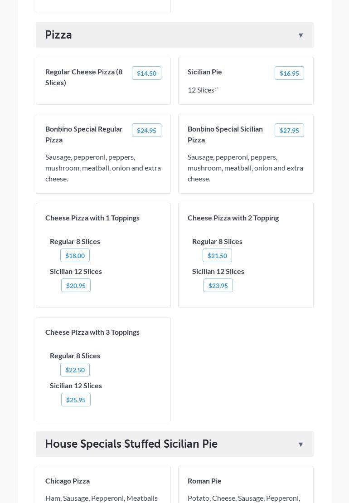The height and width of the screenshot is (503, 349).
Task: Open the Chicago Pizza item
Action: [x=68, y=481]
